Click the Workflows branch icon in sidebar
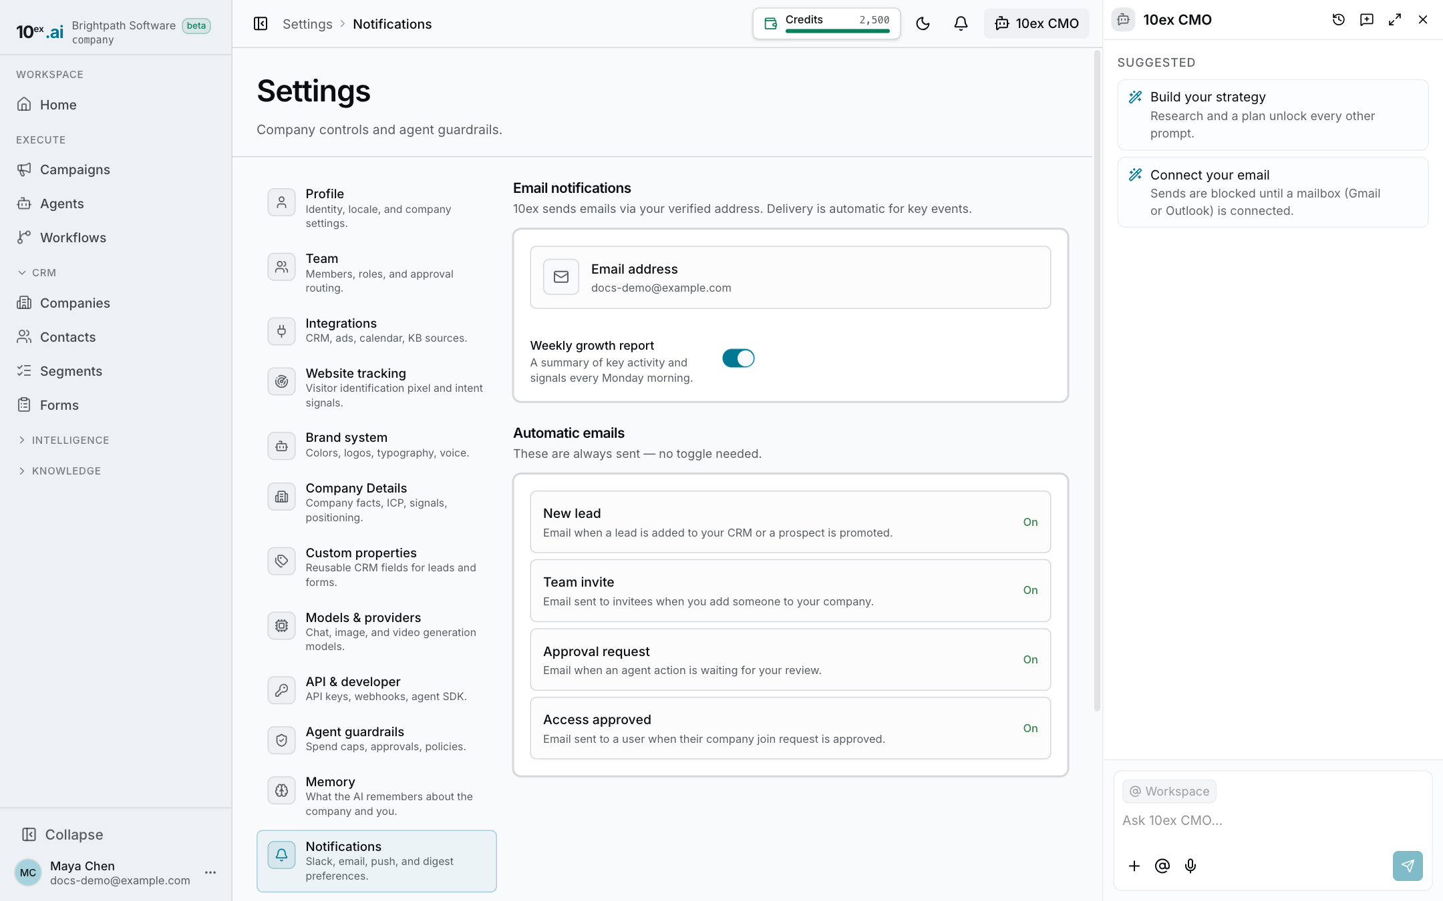1443x901 pixels. [24, 238]
